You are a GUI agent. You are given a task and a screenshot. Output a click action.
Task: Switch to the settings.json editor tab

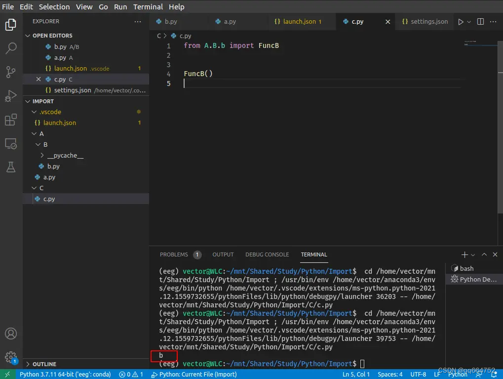tap(427, 21)
